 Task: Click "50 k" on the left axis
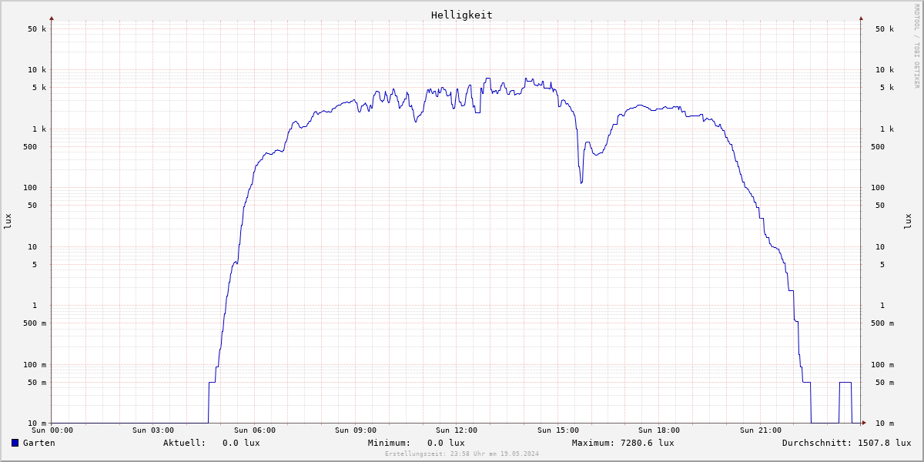click(37, 29)
